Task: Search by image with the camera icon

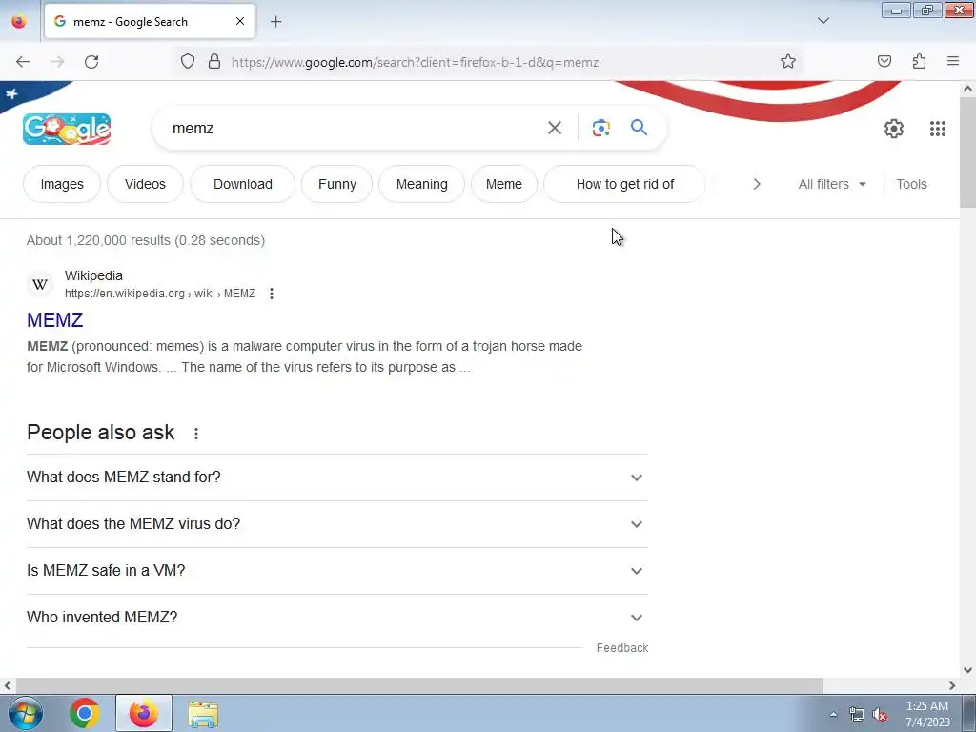Action: point(600,129)
